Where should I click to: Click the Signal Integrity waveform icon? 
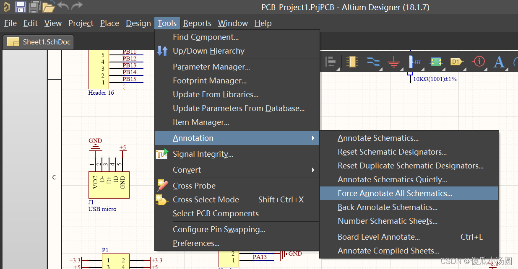tap(162, 154)
